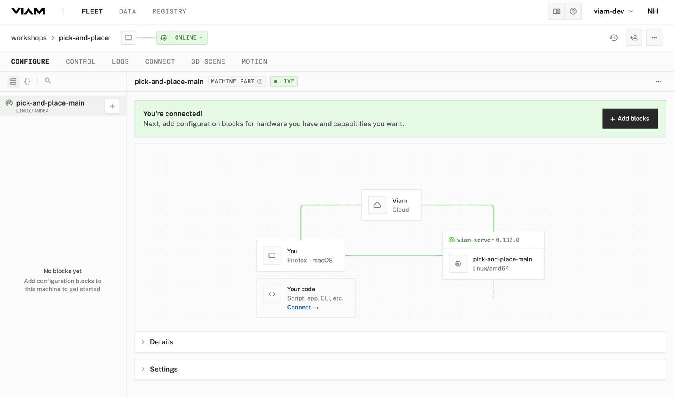This screenshot has height=397, width=674.
Task: Go to the Fleet menu
Action: pyautogui.click(x=92, y=11)
